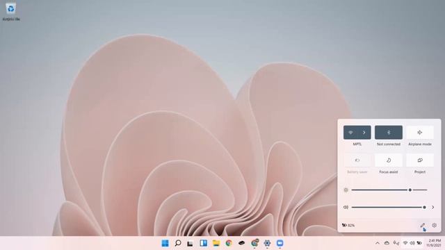Click the microphone/location tray icon

point(396,243)
